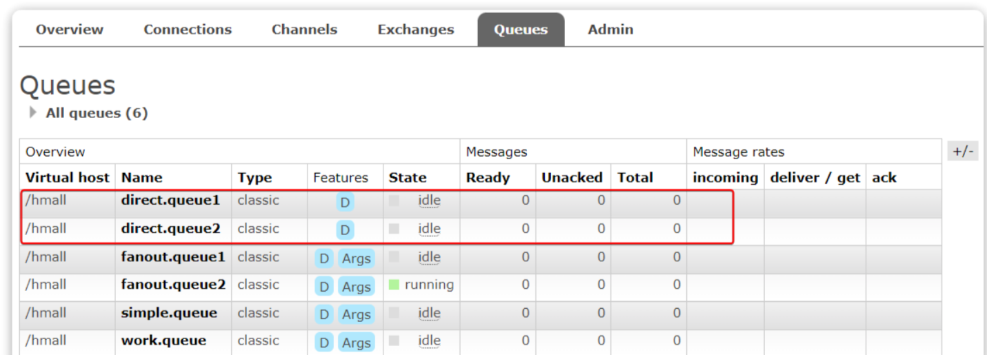Open the work.queue link
This screenshot has height=355, width=987.
(163, 341)
